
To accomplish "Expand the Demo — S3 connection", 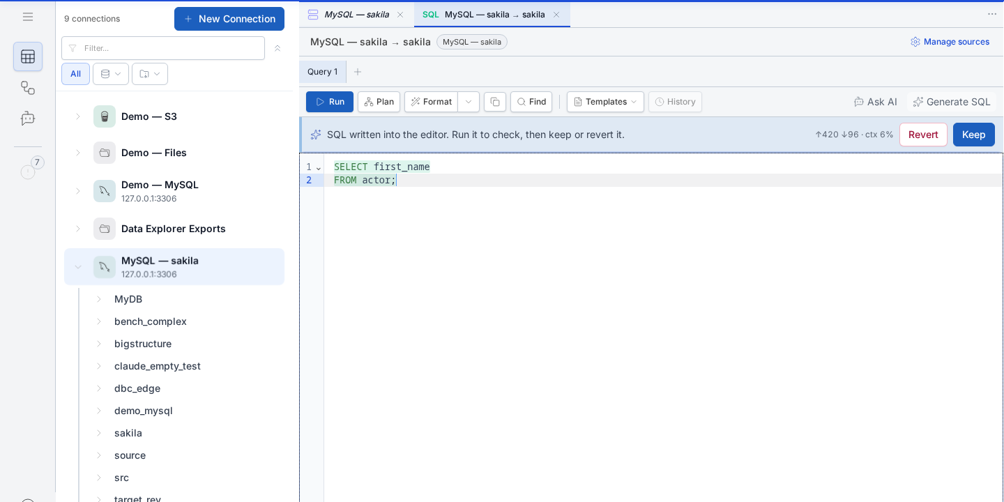I will coord(78,116).
